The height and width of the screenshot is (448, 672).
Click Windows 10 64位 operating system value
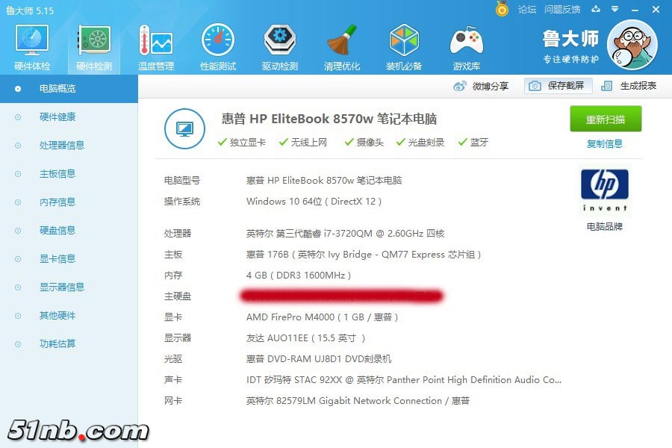pos(314,202)
